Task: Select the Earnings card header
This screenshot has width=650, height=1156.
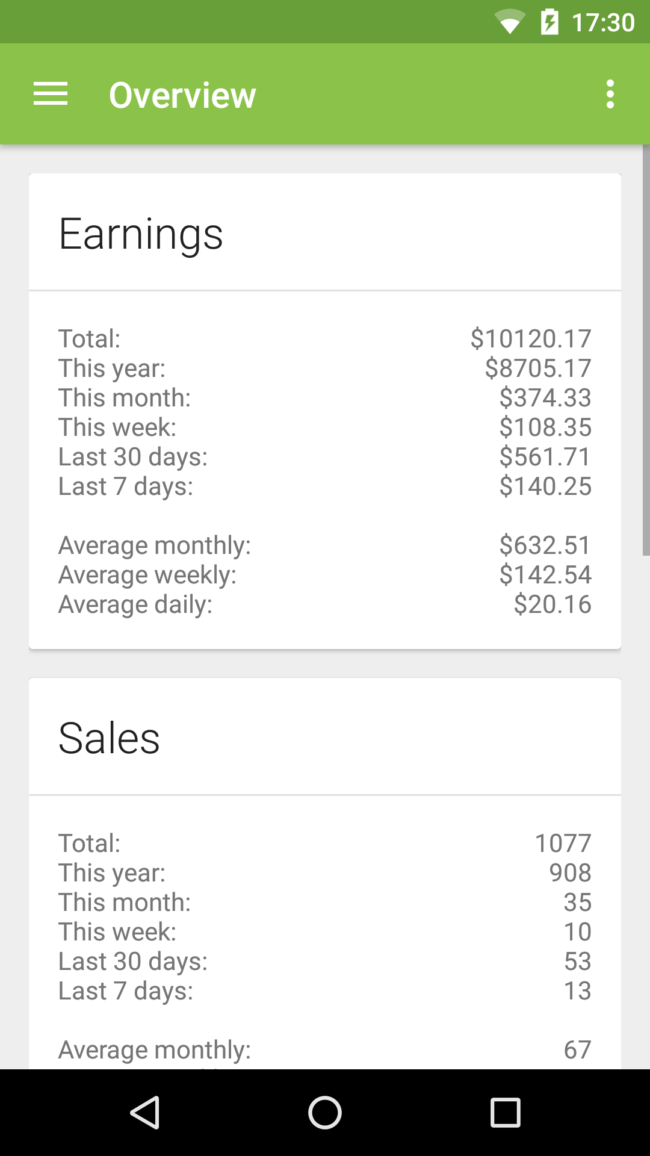Action: coord(141,234)
